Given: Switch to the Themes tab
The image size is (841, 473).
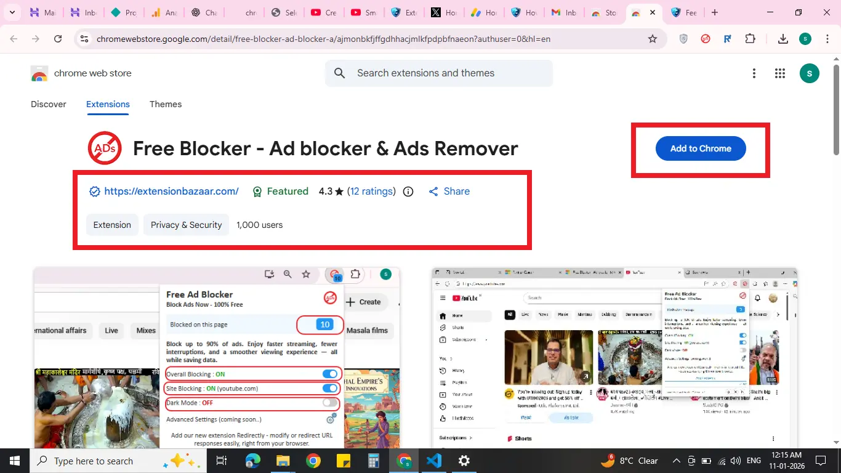Looking at the screenshot, I should 166,104.
